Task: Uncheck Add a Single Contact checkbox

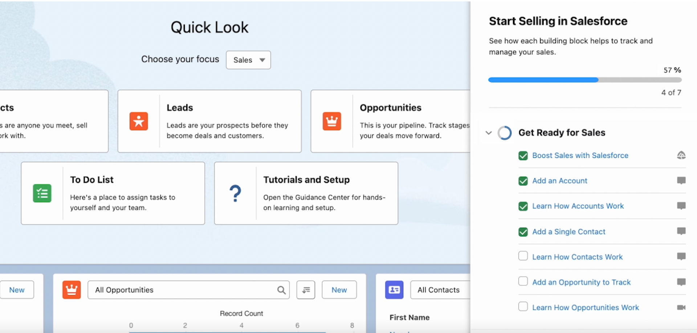Action: point(523,232)
